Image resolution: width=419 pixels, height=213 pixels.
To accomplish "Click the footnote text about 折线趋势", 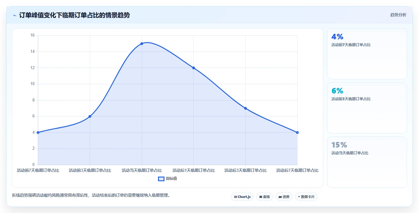I will pyautogui.click(x=91, y=195).
